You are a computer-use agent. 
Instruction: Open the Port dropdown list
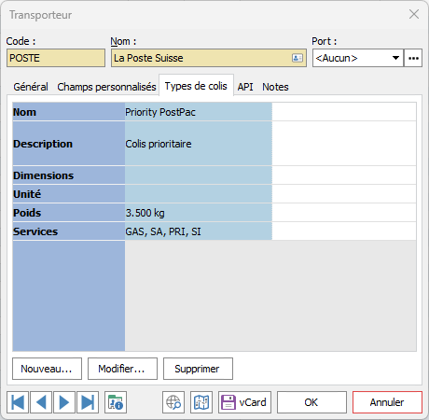pos(395,58)
